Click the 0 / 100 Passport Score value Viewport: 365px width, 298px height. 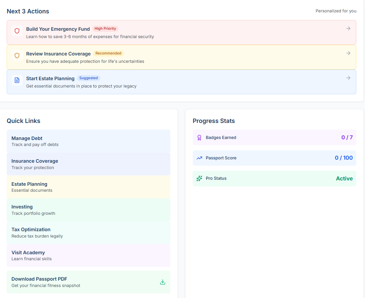click(x=344, y=158)
